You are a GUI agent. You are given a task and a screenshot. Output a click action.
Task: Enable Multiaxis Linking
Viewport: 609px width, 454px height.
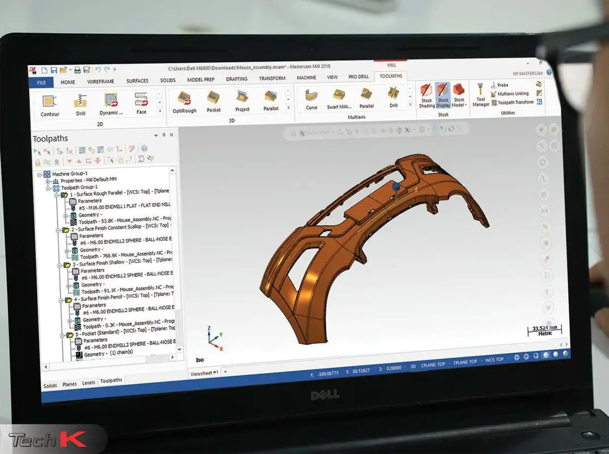pos(513,94)
